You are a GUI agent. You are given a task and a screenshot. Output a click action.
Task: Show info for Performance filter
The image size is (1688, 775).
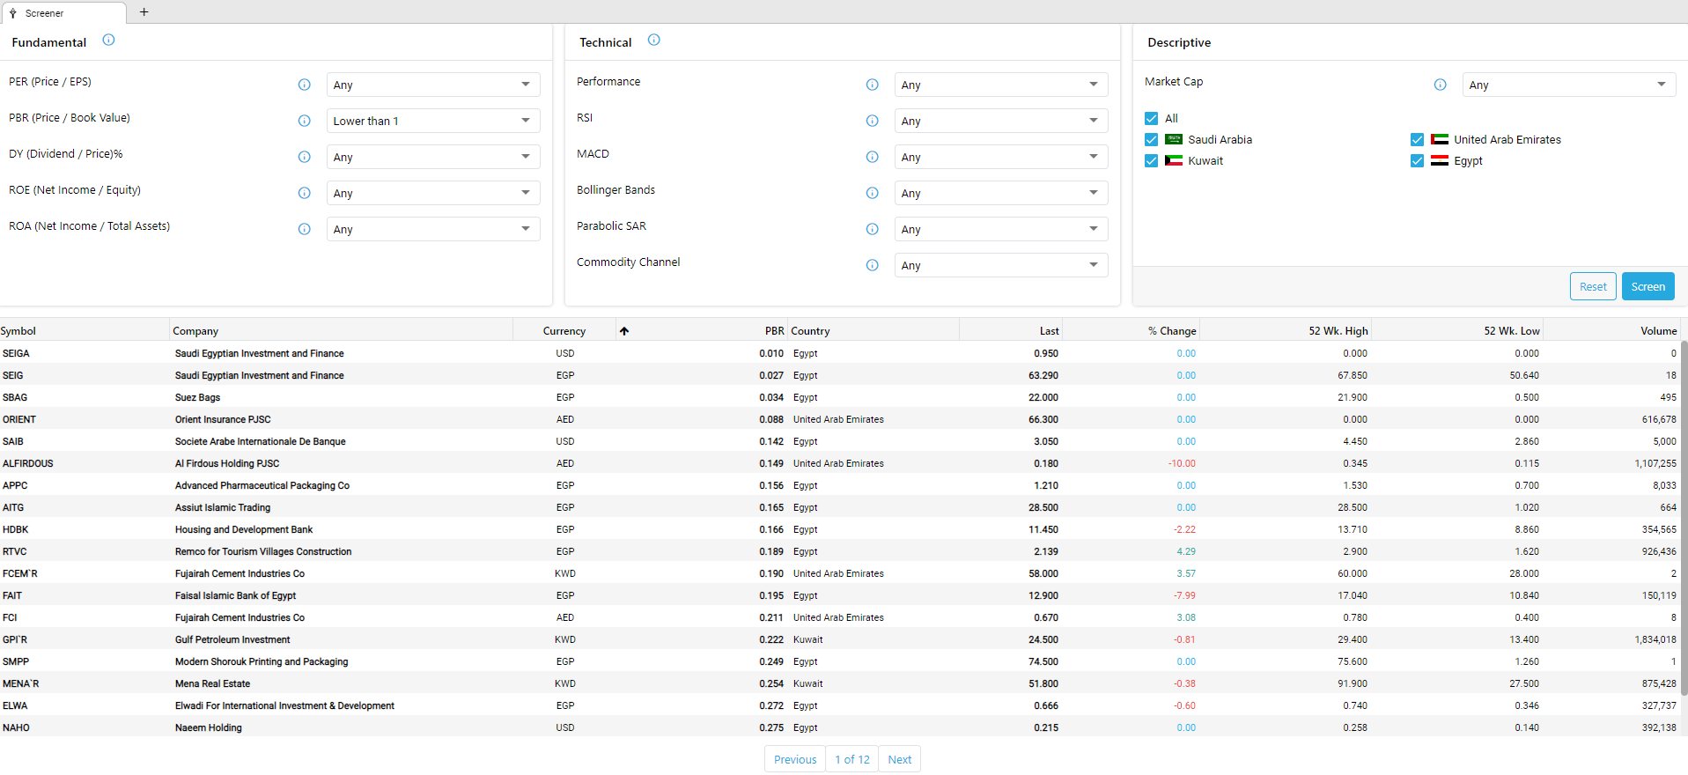click(x=872, y=85)
